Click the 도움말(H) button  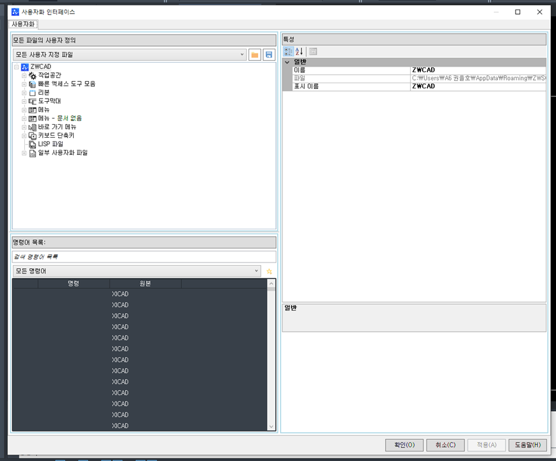click(x=528, y=445)
